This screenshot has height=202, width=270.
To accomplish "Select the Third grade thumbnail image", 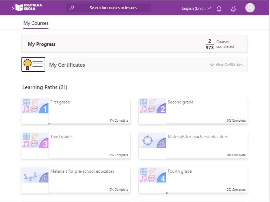I will tap(35, 140).
